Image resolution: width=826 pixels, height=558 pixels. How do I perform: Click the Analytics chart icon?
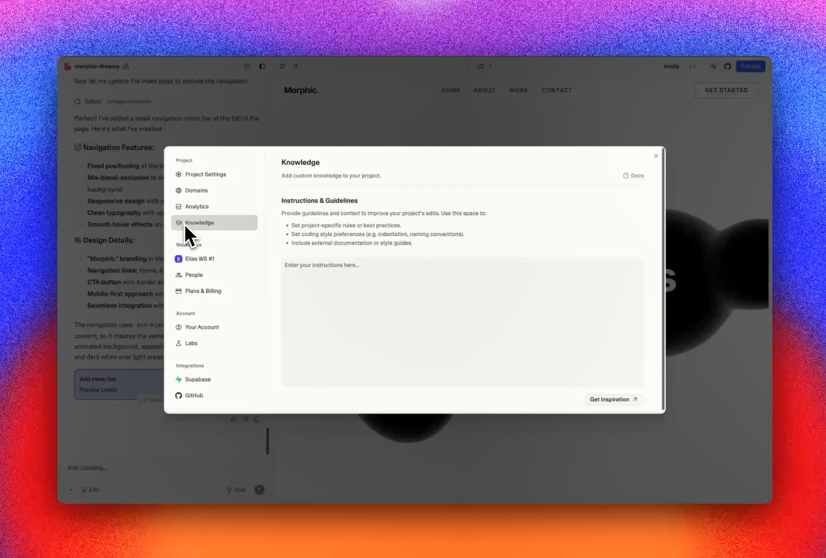pyautogui.click(x=179, y=207)
